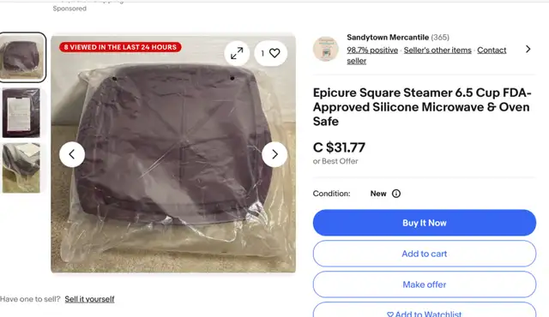
Task: Add the steamer to cart
Action: pos(425,254)
